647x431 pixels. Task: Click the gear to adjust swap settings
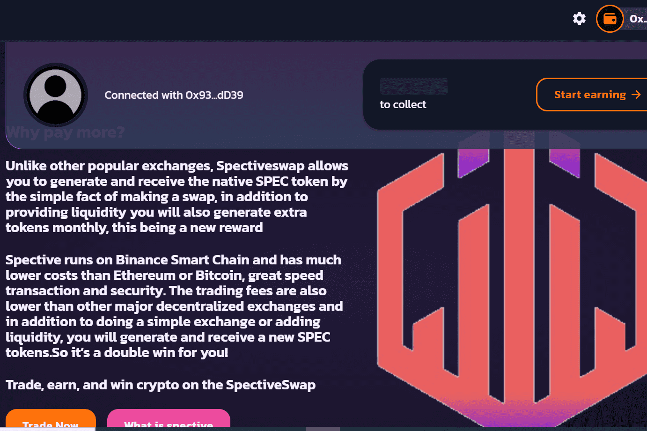tap(579, 18)
